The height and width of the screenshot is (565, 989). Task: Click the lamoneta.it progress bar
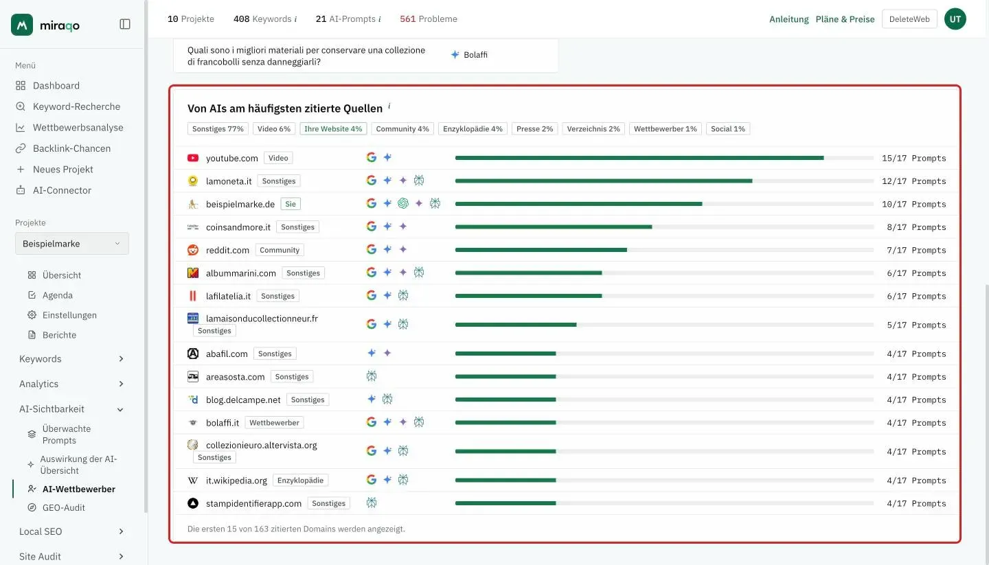[664, 181]
